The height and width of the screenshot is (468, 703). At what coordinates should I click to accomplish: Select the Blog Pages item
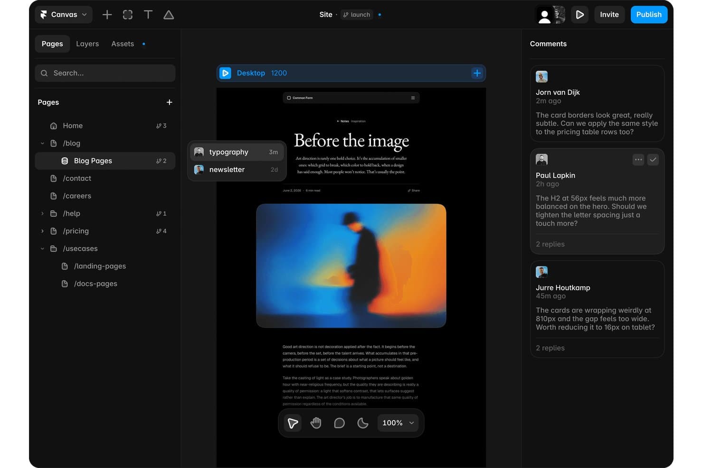[x=105, y=161]
